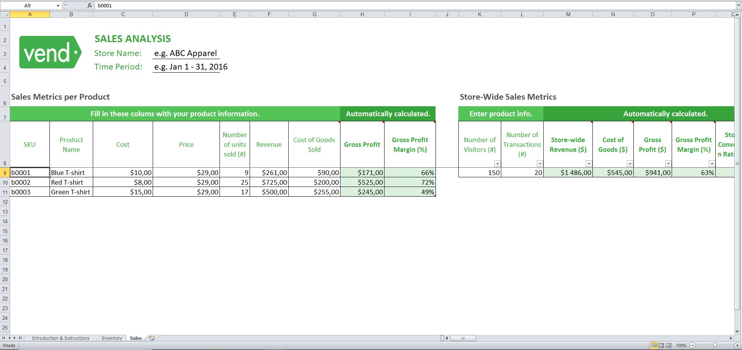Click the formula bar input area
The image size is (742, 350).
[232, 5]
